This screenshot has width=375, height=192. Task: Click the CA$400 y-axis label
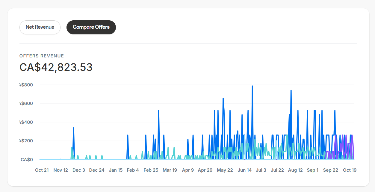point(26,122)
